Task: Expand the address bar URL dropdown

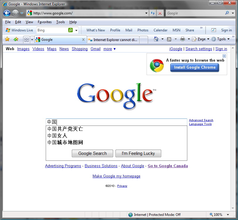Action: 147,13
